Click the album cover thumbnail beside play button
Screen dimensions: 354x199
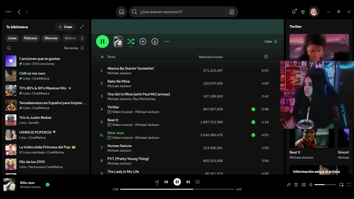pyautogui.click(x=118, y=41)
